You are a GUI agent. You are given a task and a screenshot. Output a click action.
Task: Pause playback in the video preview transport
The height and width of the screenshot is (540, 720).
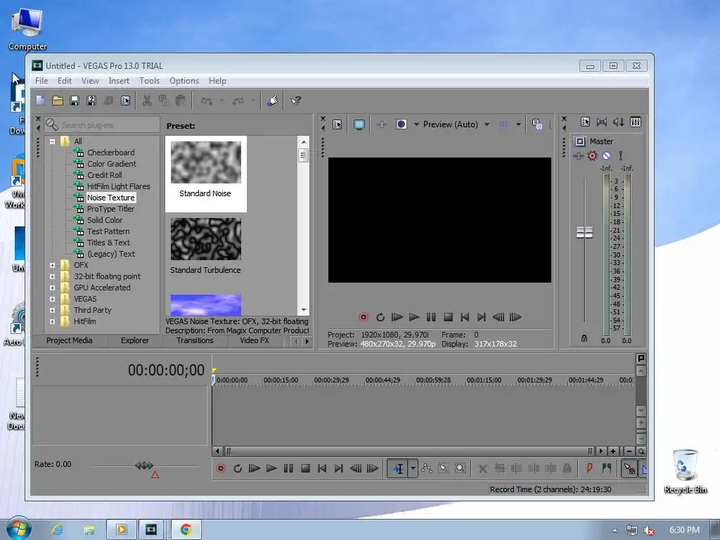(431, 317)
